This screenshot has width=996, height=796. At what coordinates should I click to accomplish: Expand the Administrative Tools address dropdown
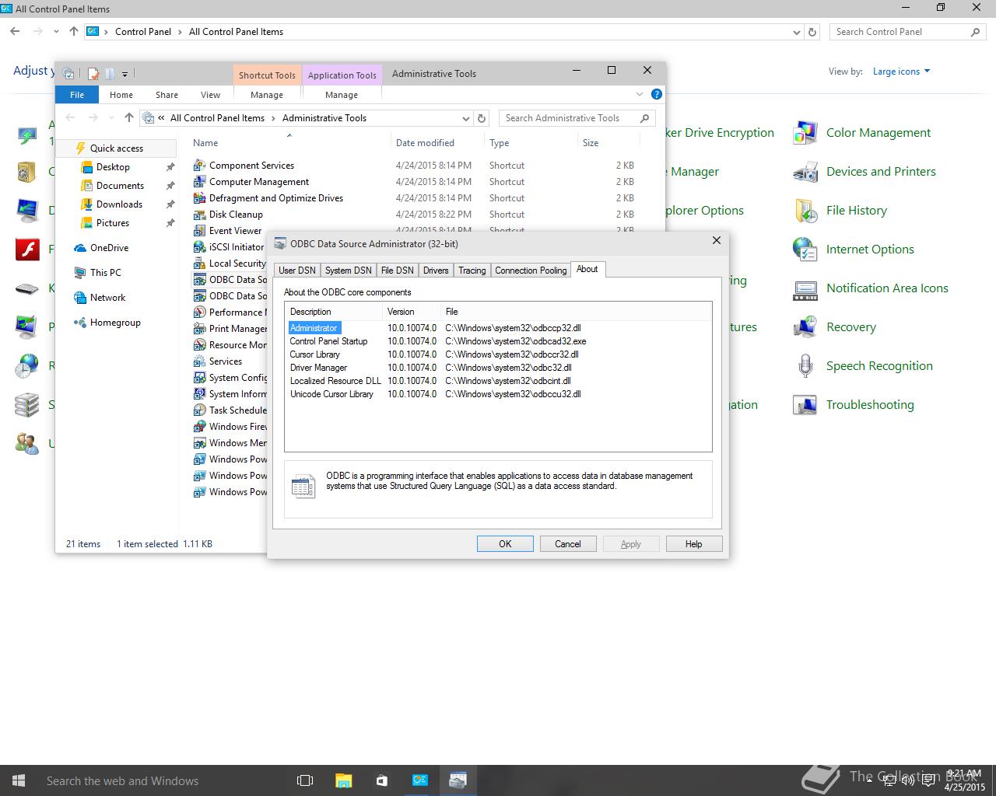tap(466, 119)
